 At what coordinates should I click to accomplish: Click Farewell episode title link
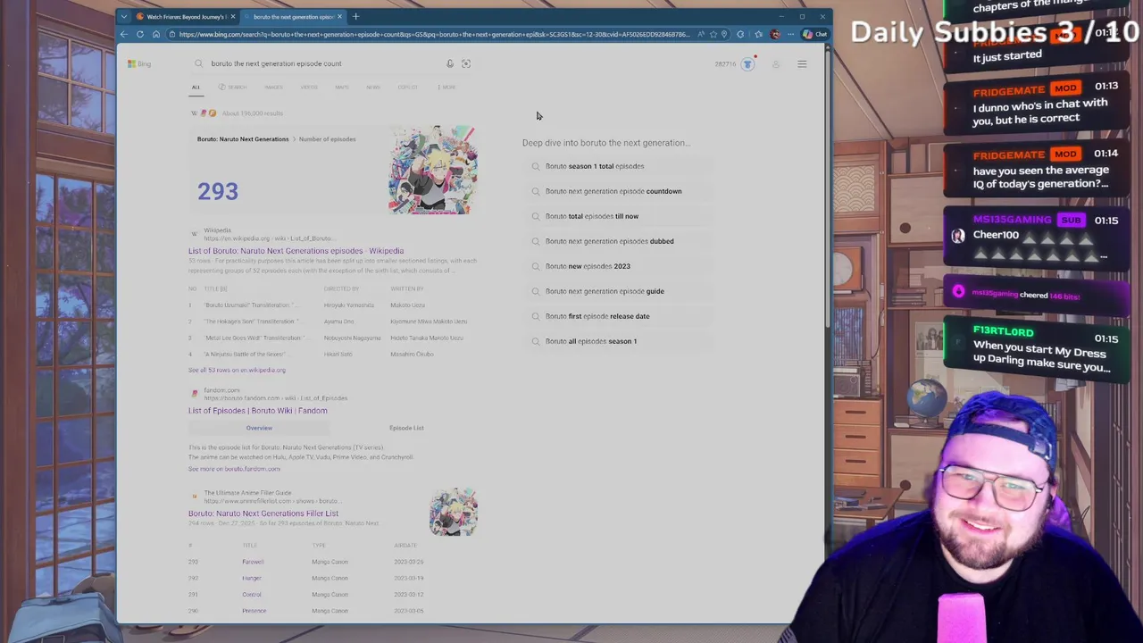point(253,562)
